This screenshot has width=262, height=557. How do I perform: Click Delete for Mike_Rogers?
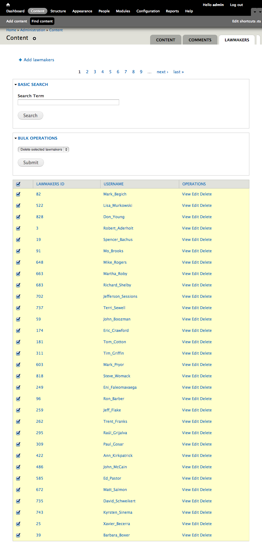tap(206, 262)
